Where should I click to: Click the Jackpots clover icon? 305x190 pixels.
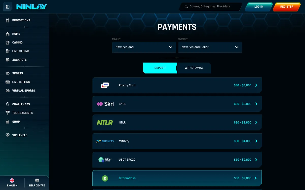coord(8,60)
